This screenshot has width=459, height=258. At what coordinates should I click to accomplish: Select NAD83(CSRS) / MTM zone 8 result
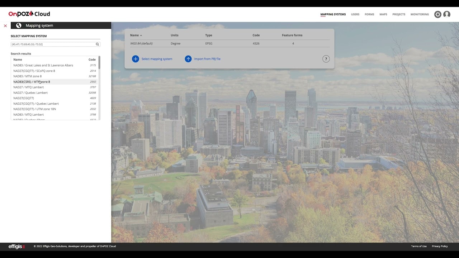click(55, 82)
